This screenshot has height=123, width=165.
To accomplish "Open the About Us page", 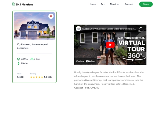I will tap(115, 4).
